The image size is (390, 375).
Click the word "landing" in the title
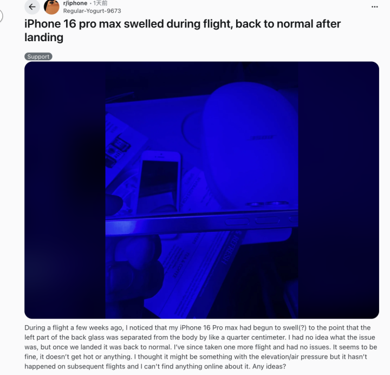coord(44,37)
